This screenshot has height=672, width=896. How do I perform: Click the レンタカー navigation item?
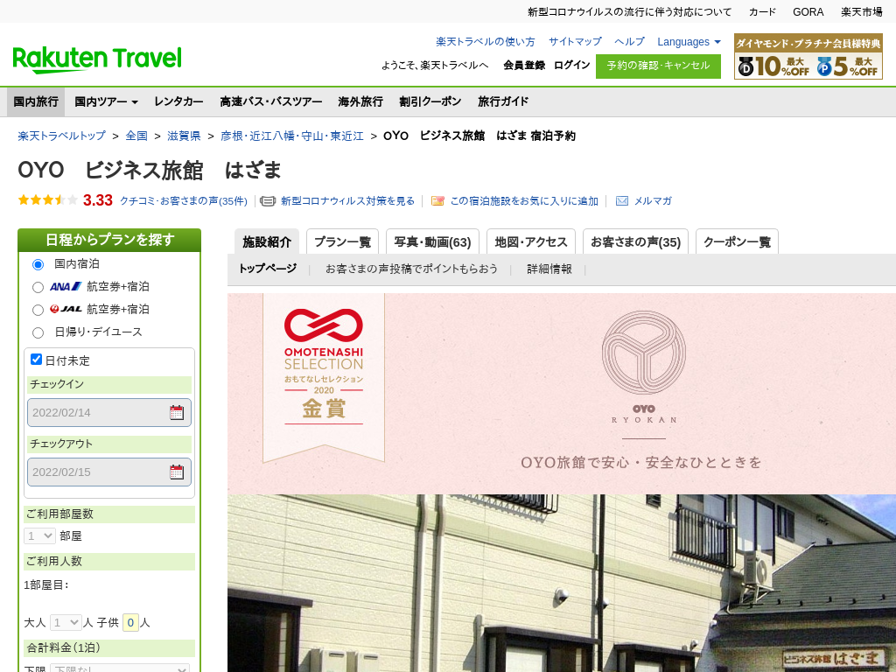click(178, 101)
